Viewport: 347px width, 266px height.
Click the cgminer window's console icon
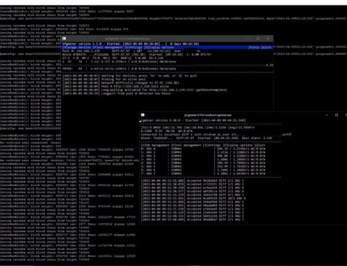pyautogui.click(x=143, y=115)
